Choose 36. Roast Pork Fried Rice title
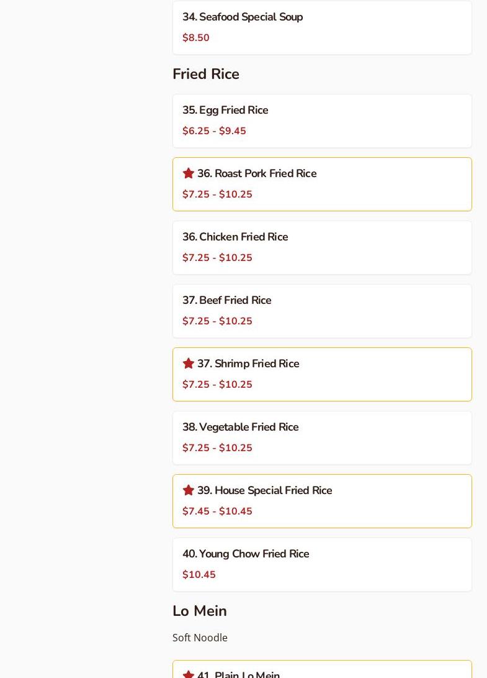The height and width of the screenshot is (678, 487). click(x=257, y=174)
